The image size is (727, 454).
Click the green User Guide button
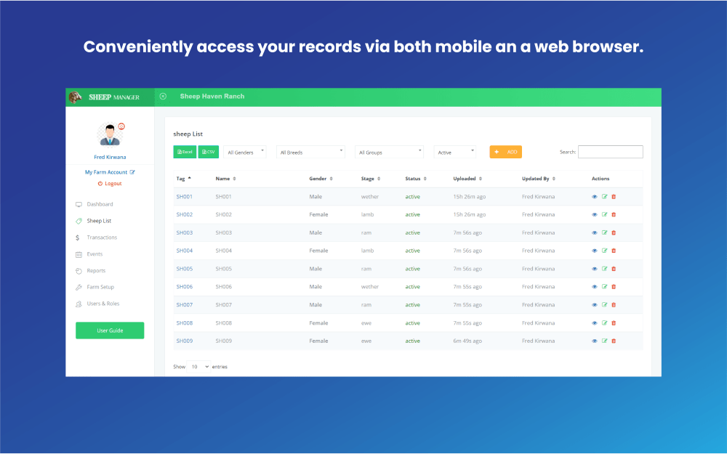pos(110,331)
